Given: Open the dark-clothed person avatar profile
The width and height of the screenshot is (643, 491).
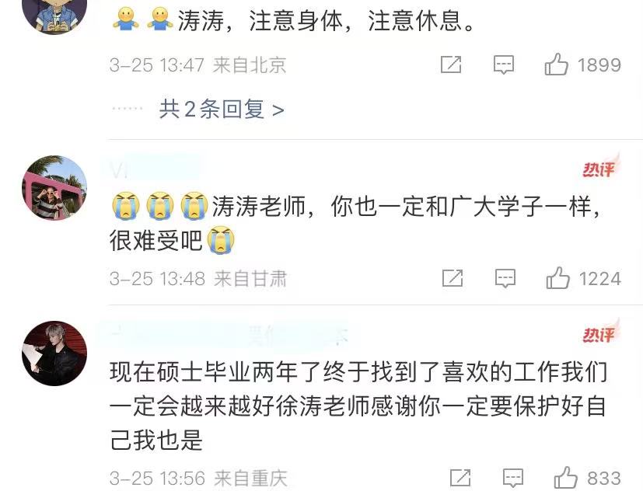Looking at the screenshot, I should pyautogui.click(x=54, y=353).
